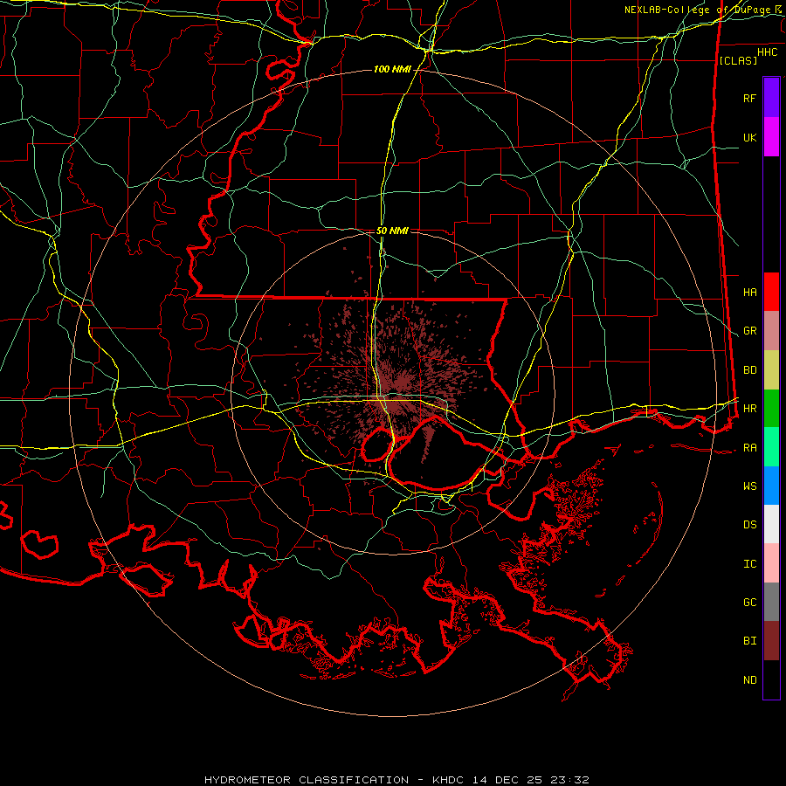Click the HA legend label

[749, 293]
